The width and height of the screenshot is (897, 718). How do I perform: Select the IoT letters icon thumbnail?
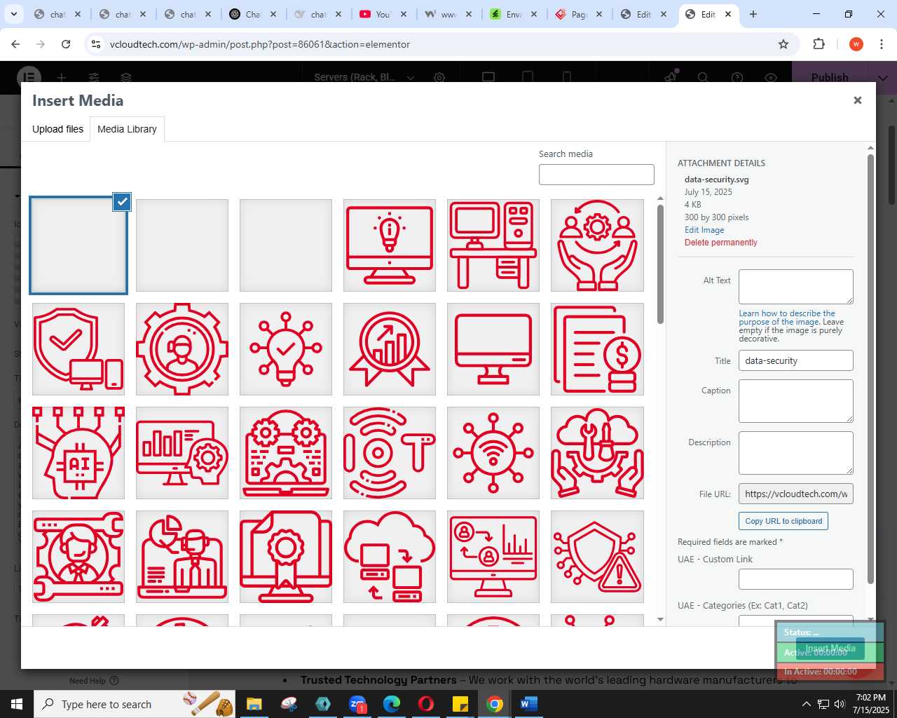pos(390,453)
